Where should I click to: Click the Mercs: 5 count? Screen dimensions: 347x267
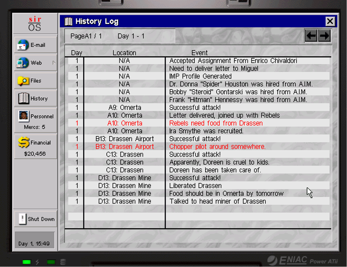coord(34,127)
